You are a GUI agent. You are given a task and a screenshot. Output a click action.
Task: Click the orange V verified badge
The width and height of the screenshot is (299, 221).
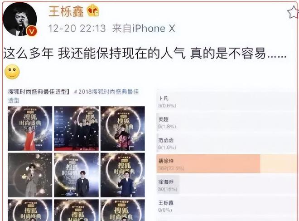click(x=31, y=31)
